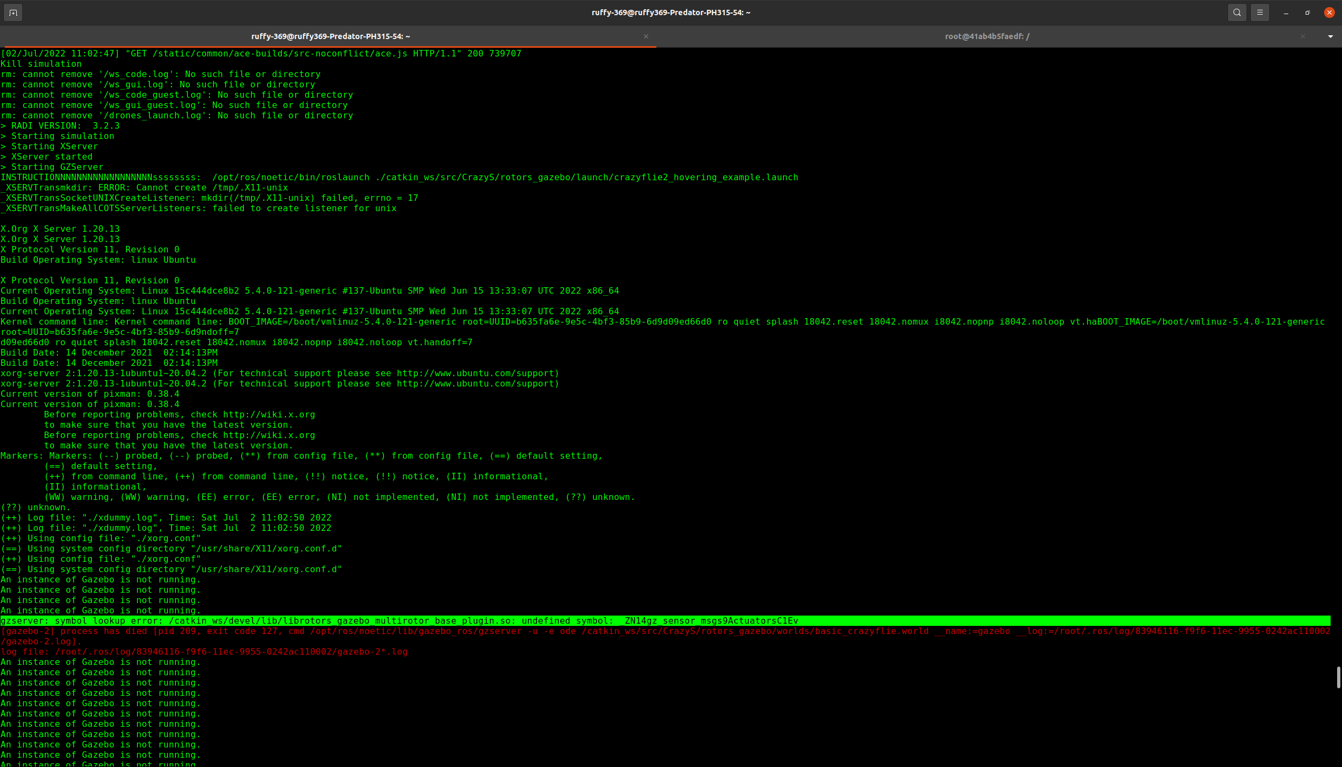Click the 'GET /static/common/ace-builds' log line
This screenshot has width=1342, height=767.
tap(261, 53)
